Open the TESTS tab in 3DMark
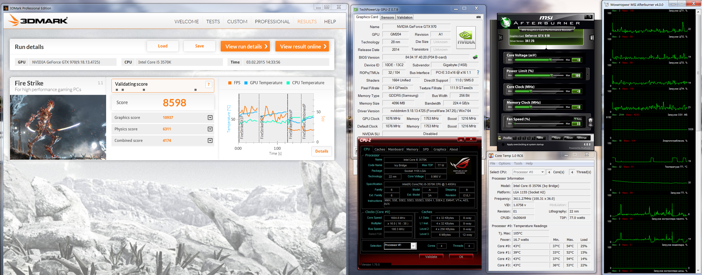 coord(213,21)
